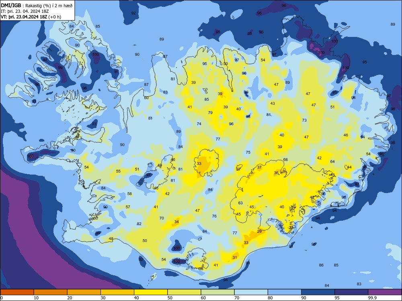Click the legend label '99.9'
This screenshot has width=402, height=301.
pos(372,298)
